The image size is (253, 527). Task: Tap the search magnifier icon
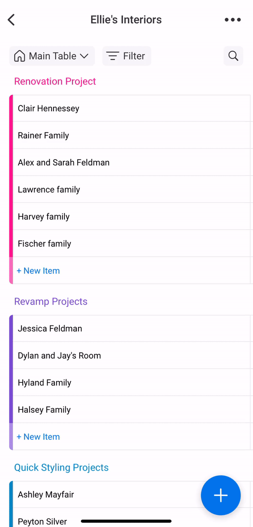coord(233,56)
